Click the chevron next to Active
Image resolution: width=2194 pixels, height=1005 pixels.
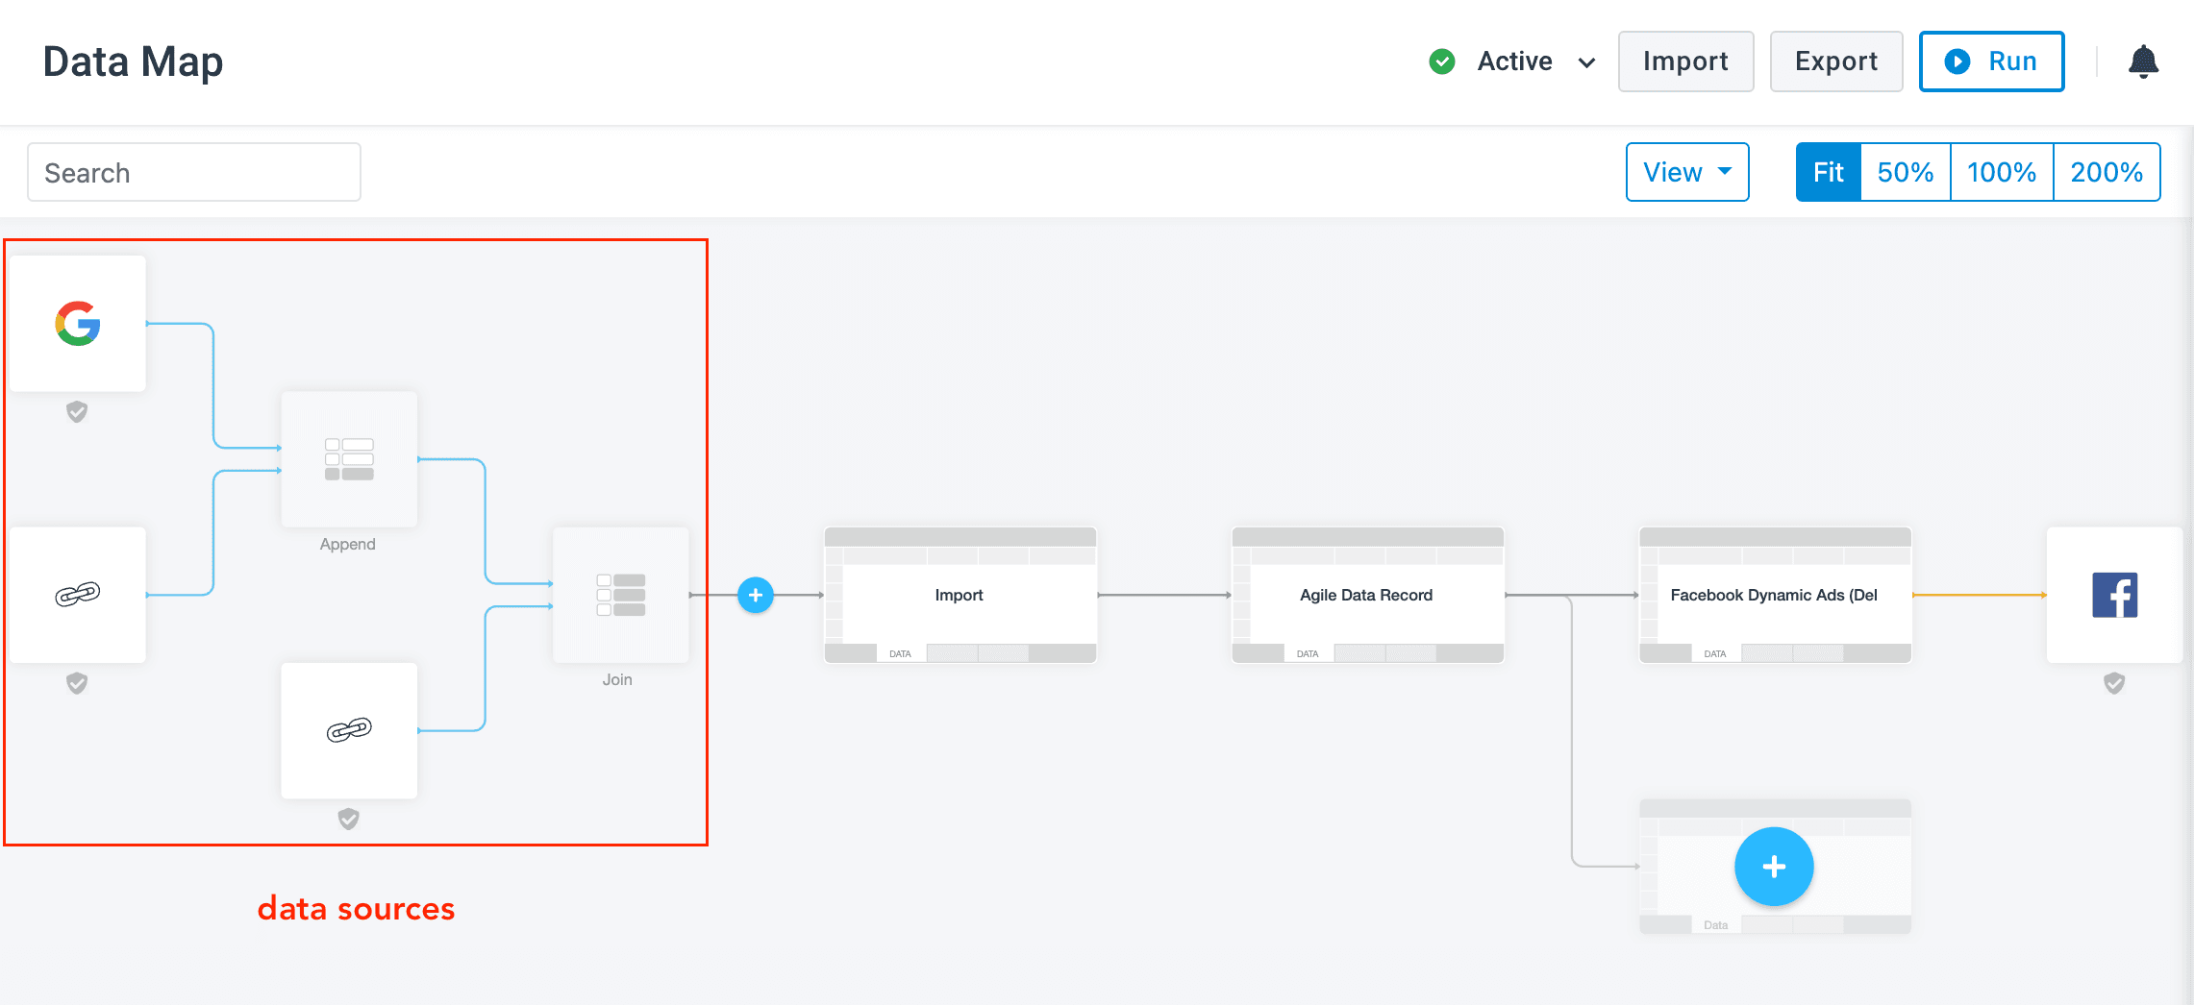point(1586,63)
